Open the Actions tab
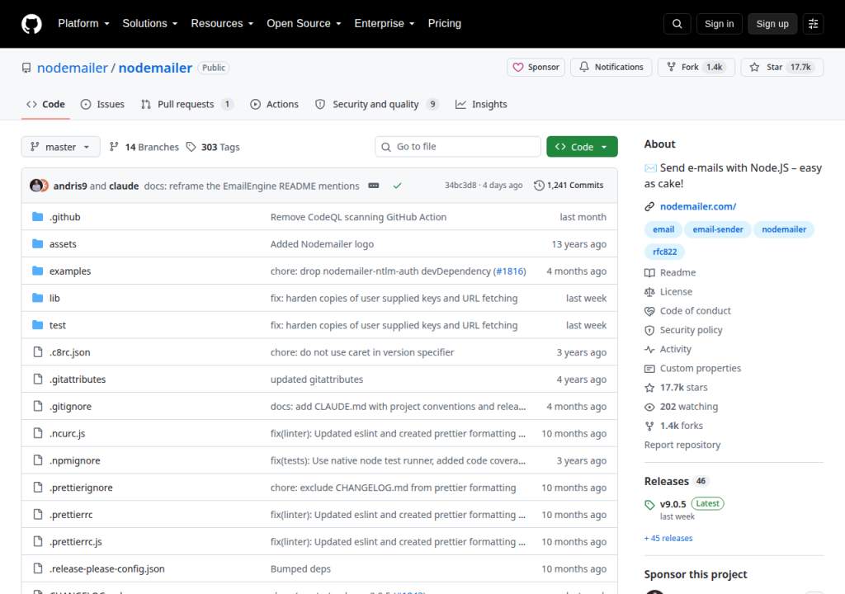This screenshot has width=845, height=594. tap(274, 105)
